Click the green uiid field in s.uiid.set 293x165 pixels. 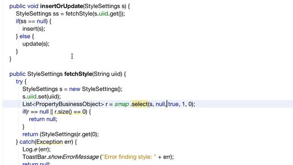(x=32, y=97)
